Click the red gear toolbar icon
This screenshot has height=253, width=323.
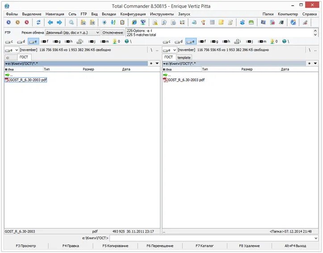click(x=26, y=22)
